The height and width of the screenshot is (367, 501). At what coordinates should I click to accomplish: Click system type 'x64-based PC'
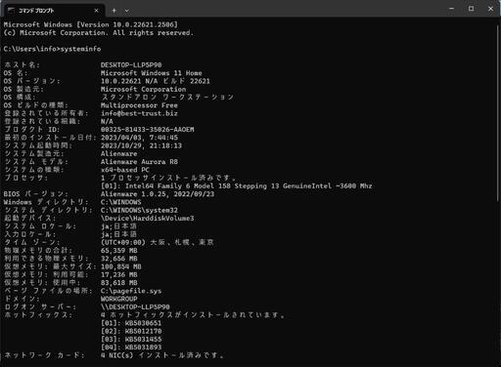pos(125,170)
